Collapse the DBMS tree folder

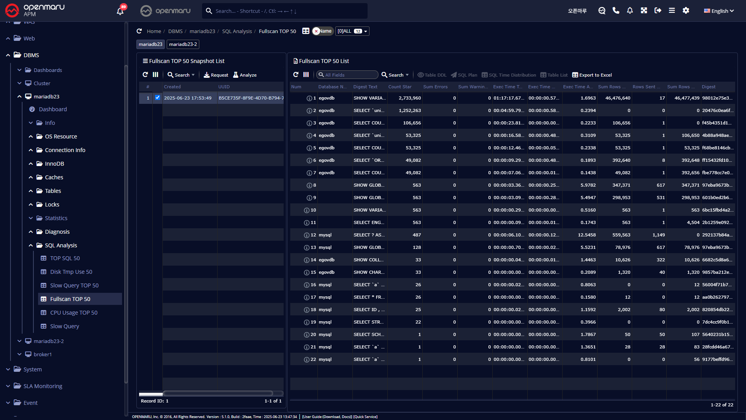[x=8, y=55]
